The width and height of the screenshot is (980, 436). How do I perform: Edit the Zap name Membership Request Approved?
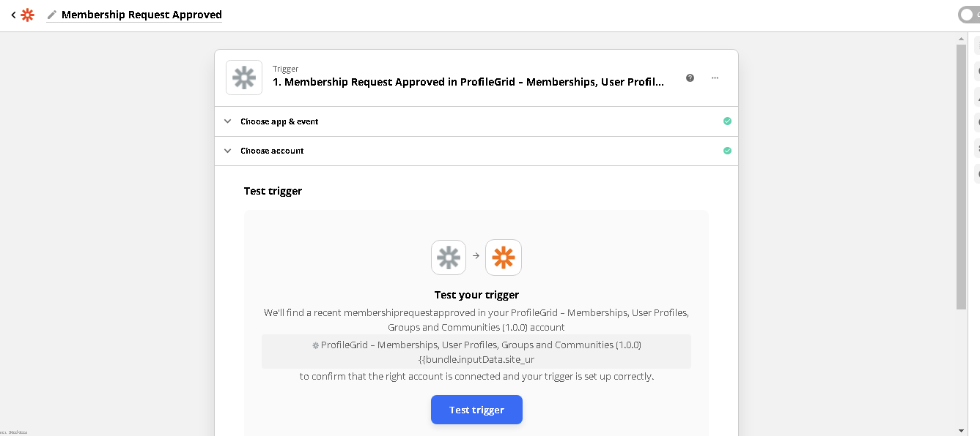[141, 15]
